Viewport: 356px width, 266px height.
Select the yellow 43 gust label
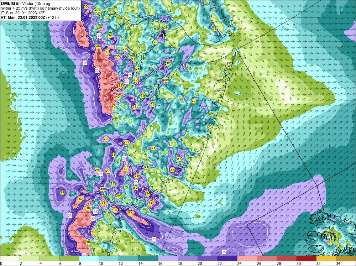[118, 97]
